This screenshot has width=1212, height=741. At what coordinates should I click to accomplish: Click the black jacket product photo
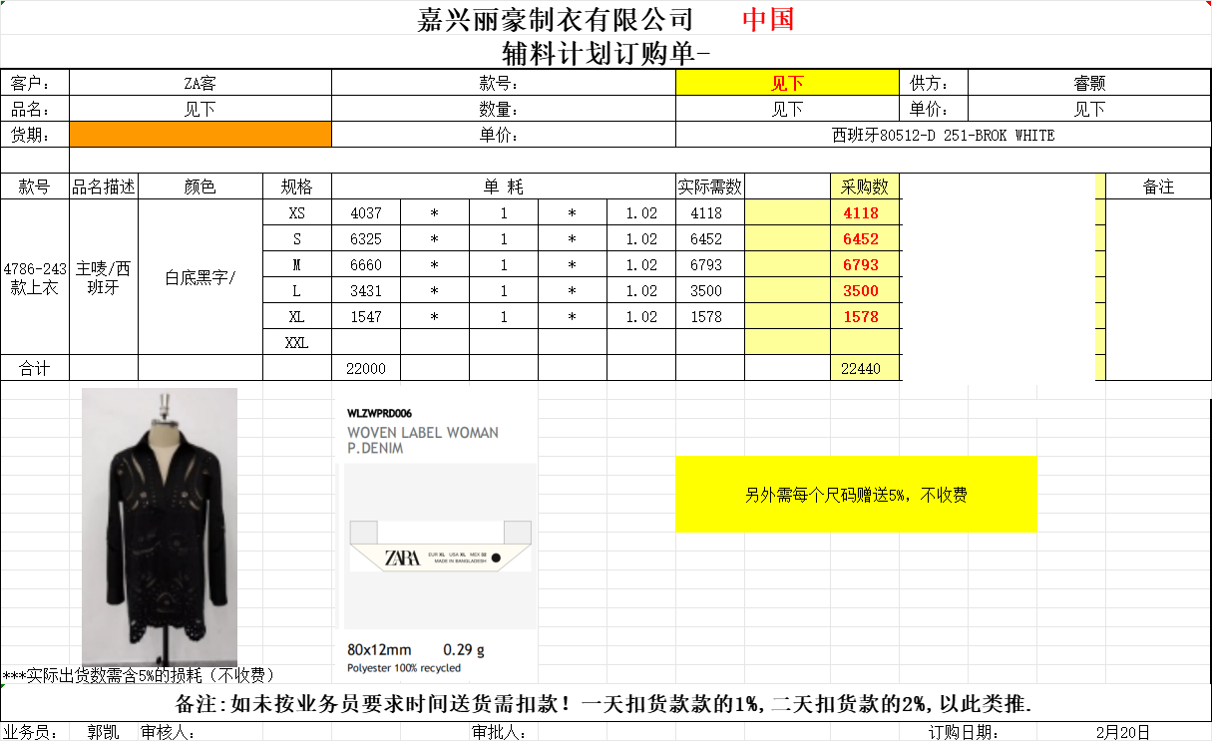pyautogui.click(x=160, y=526)
